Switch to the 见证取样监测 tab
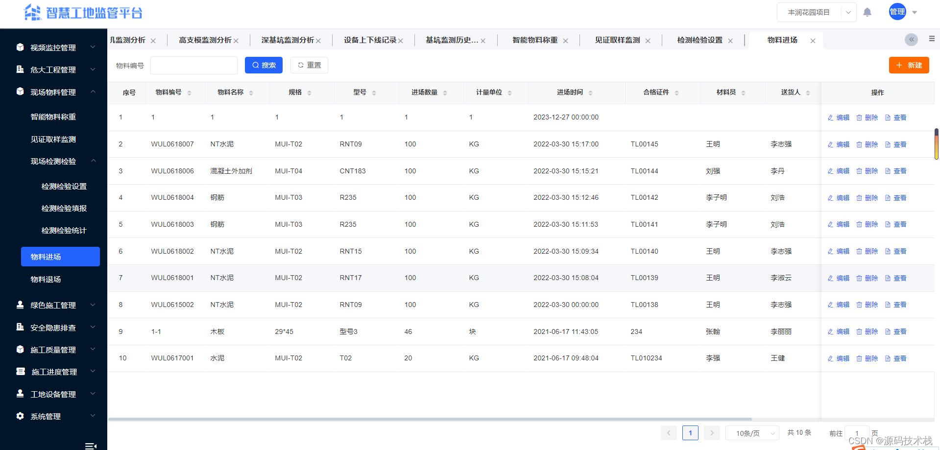The height and width of the screenshot is (450, 940). point(617,40)
